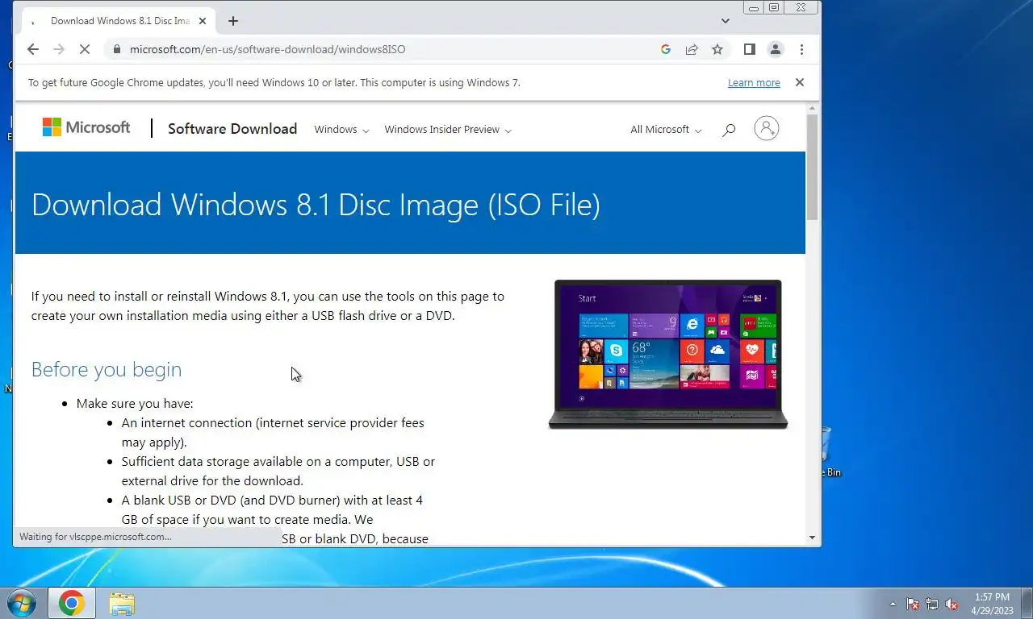Open Chrome profile avatar

pos(776,49)
